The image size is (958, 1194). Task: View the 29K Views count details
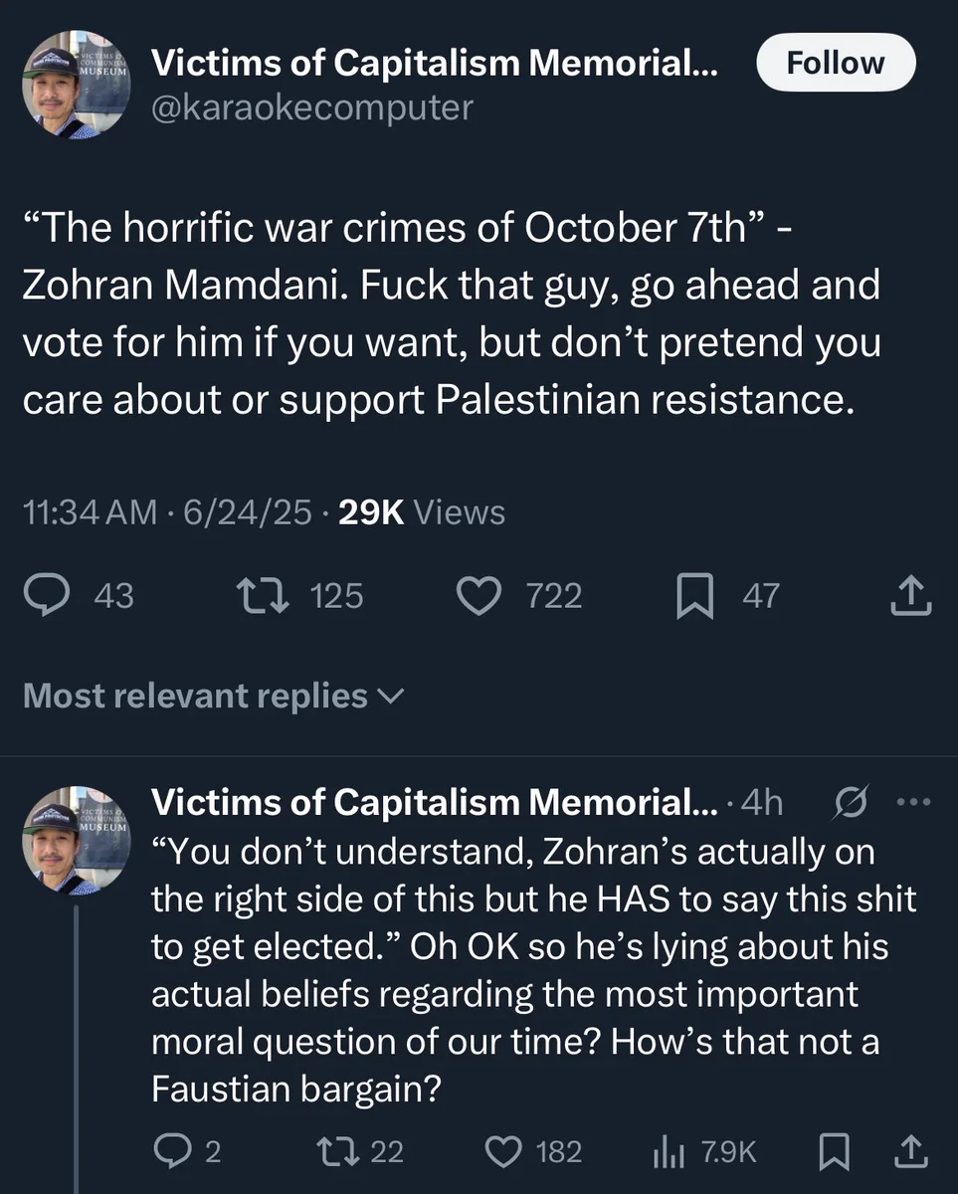[x=422, y=512]
